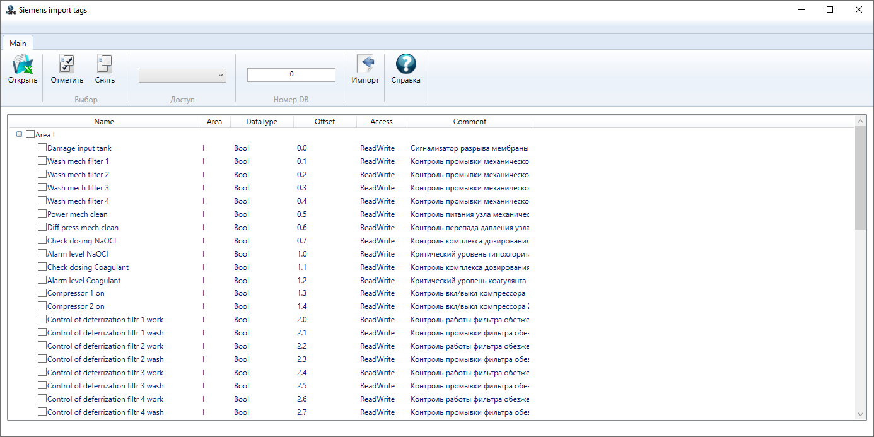Tick Control of deferrization filtr 4 wash
This screenshot has width=874, height=437.
pyautogui.click(x=42, y=412)
